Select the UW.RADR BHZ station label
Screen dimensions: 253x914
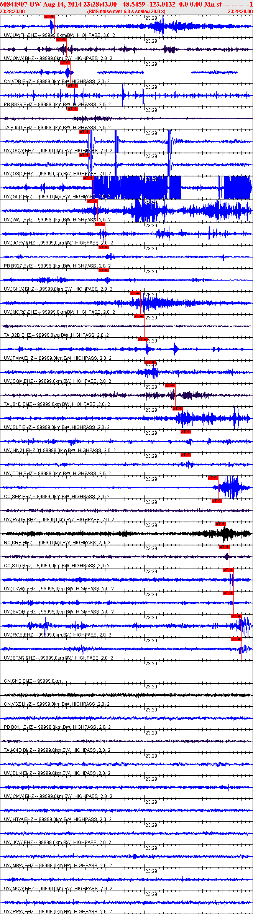pyautogui.click(x=20, y=520)
